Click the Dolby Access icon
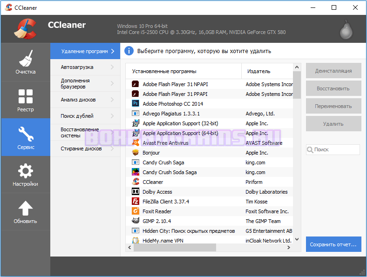Viewport: 367px width, 277px height. point(135,192)
